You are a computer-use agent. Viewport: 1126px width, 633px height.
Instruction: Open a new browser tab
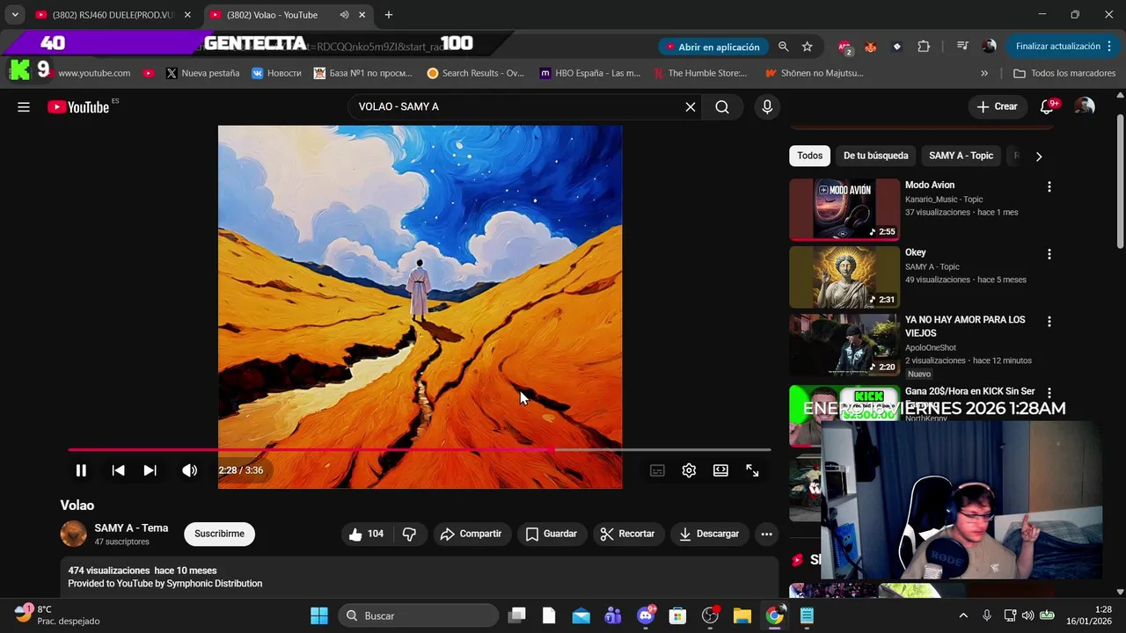[x=388, y=15]
